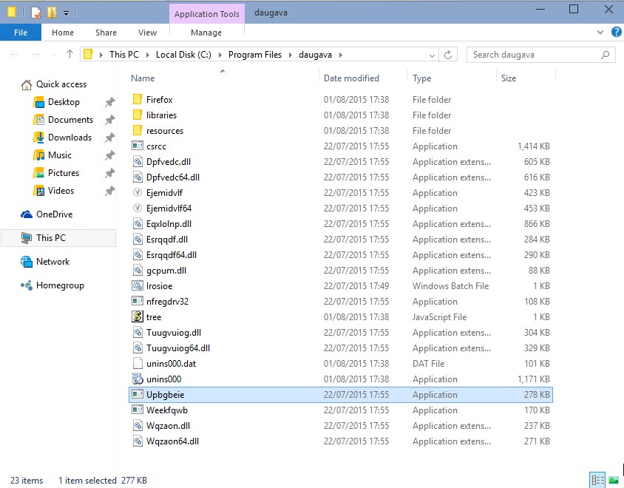Open the File menu

click(21, 33)
